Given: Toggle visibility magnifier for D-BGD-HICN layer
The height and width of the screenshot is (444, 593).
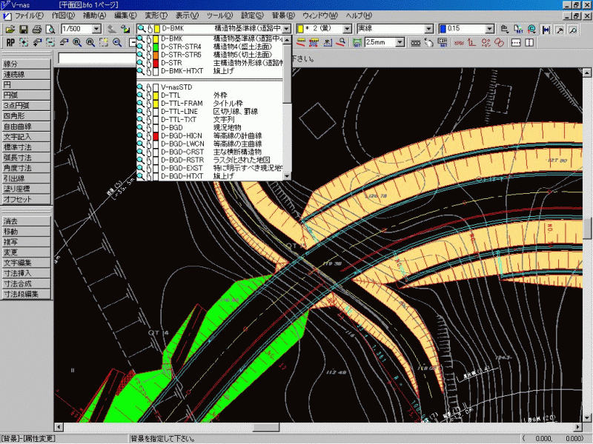Looking at the screenshot, I should pyautogui.click(x=142, y=135).
